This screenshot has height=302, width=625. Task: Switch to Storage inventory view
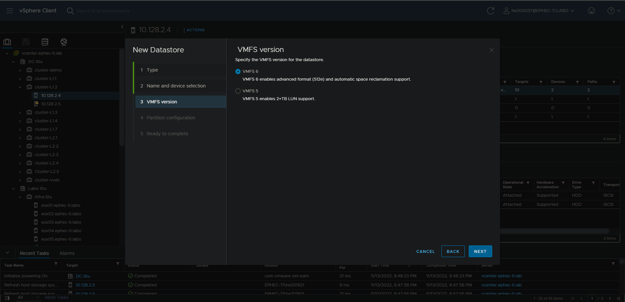coord(45,42)
